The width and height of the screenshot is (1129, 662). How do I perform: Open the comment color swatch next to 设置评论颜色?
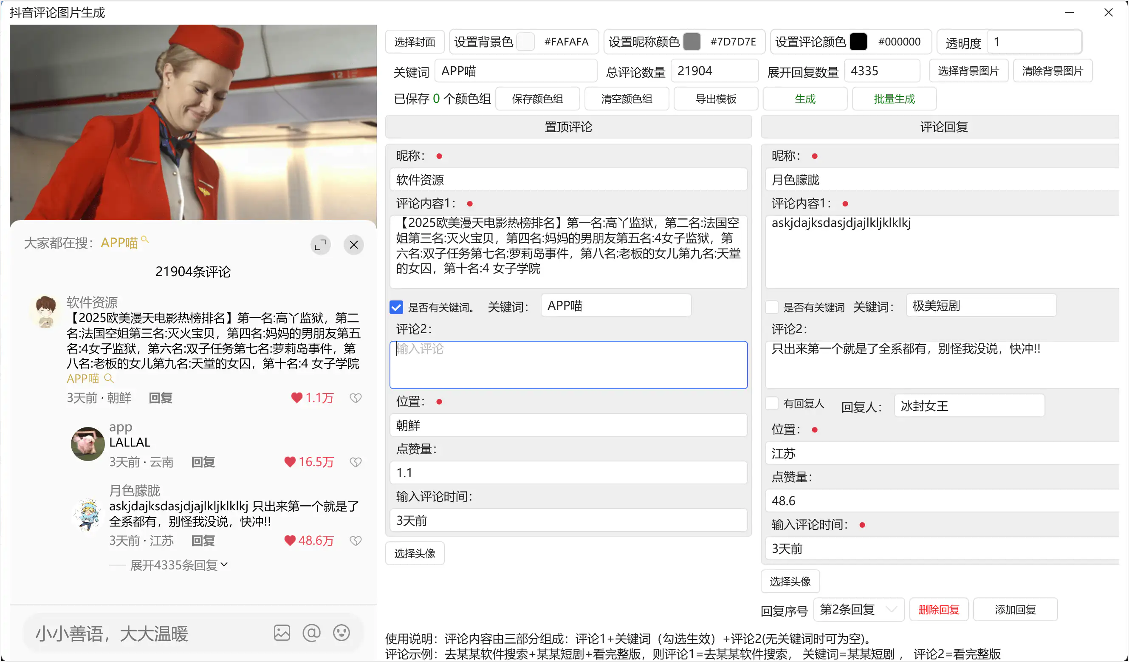point(859,42)
